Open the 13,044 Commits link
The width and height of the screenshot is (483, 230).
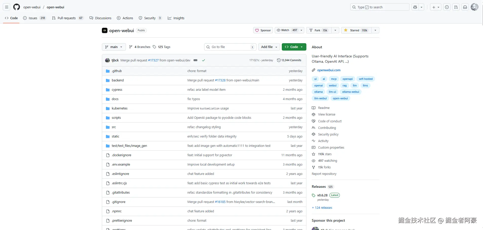[x=289, y=60]
